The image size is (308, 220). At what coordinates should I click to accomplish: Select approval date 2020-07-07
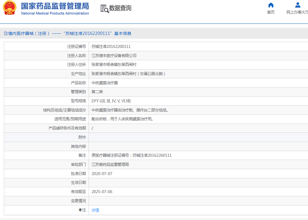102,174
